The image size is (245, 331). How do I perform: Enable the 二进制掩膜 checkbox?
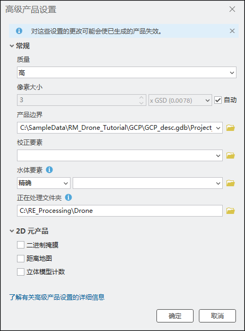[x=21, y=245]
